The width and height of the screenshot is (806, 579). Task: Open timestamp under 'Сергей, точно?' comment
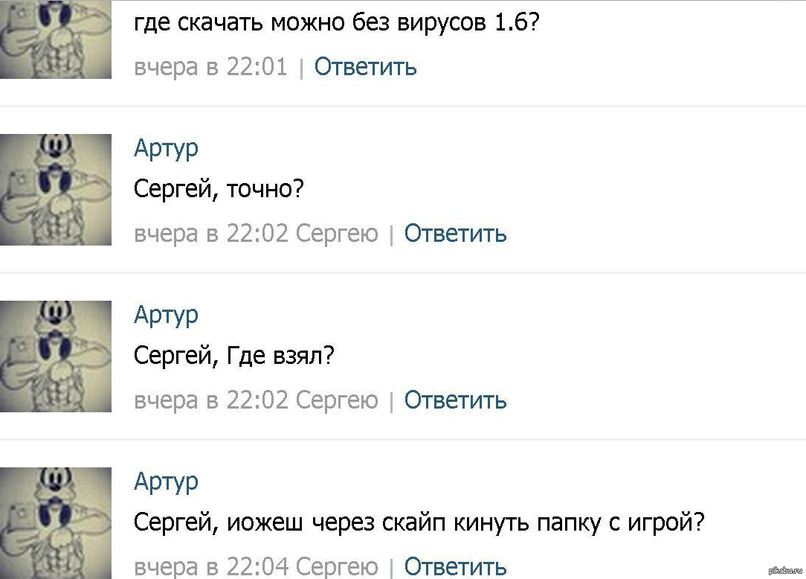pos(210,234)
